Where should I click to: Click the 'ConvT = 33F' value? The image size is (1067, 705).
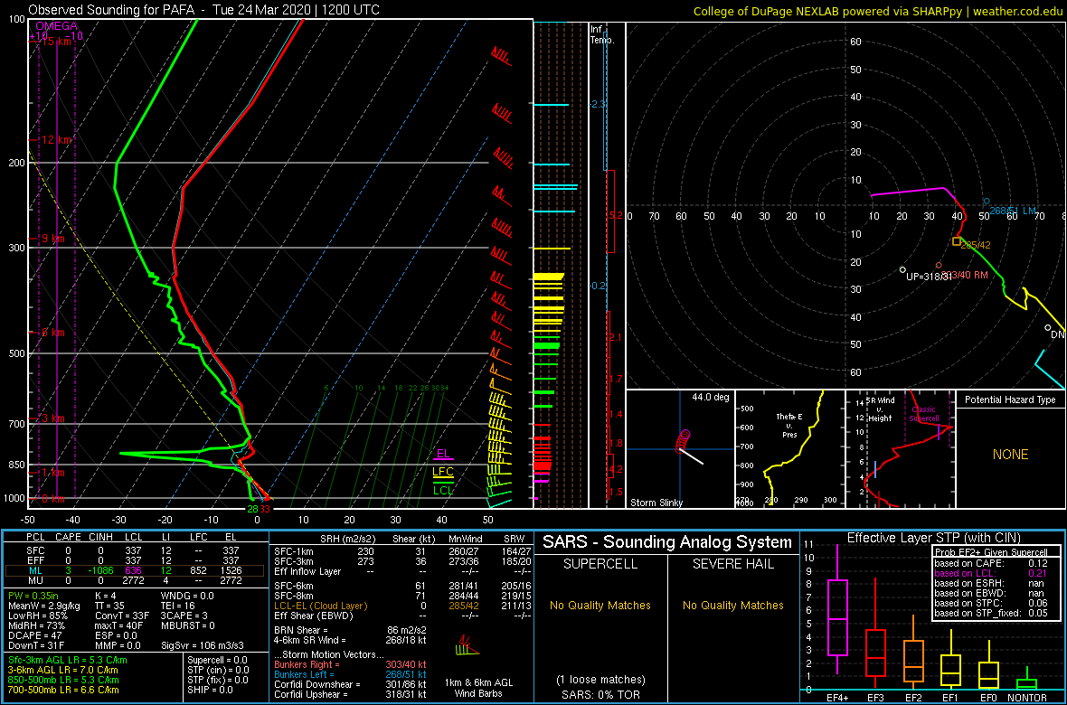[x=120, y=616]
